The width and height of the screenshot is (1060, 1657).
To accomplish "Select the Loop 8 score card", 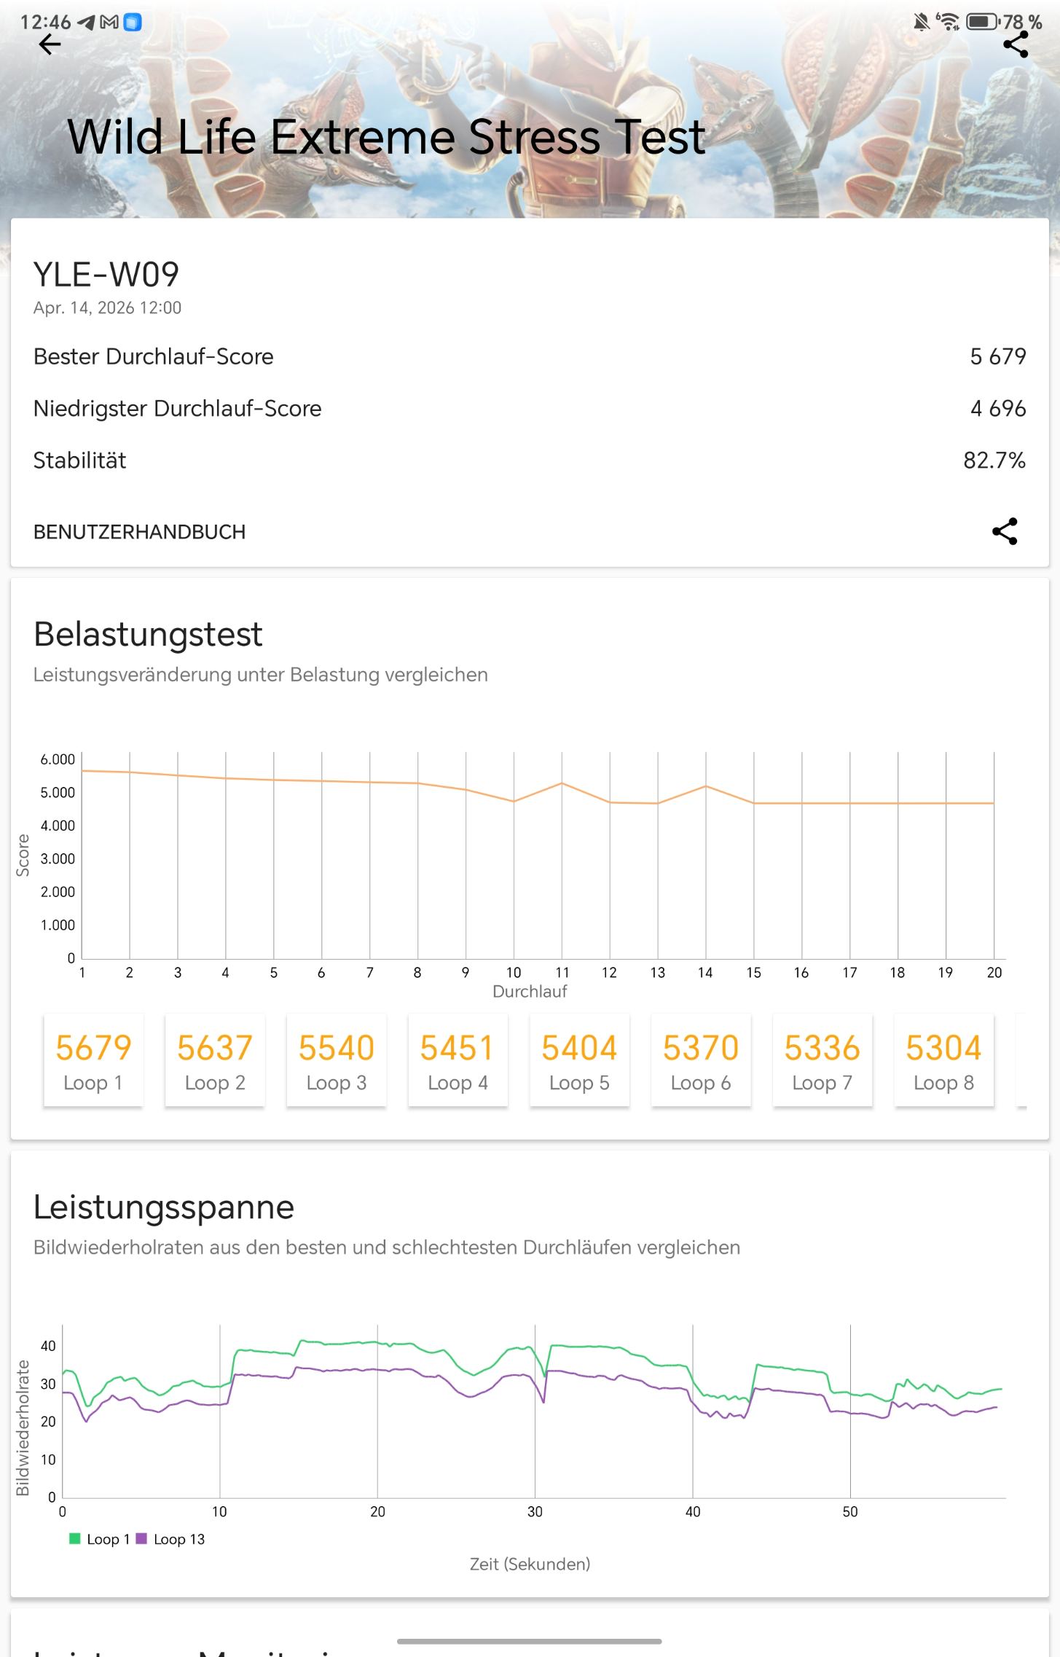I will pos(943,1060).
